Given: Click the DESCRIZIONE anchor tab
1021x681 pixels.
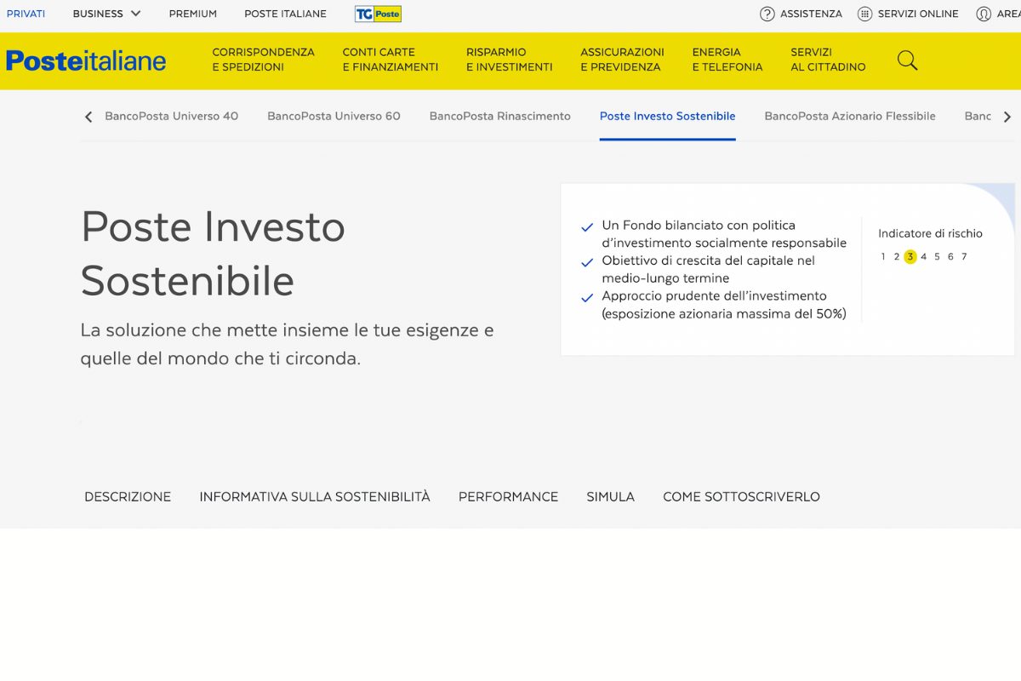Looking at the screenshot, I should (x=126, y=496).
